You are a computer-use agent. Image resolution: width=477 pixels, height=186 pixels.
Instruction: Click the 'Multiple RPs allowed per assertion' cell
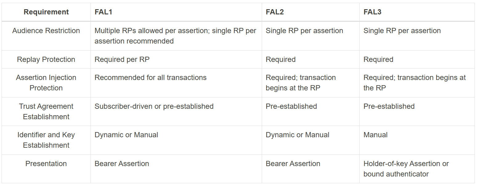pyautogui.click(x=175, y=36)
